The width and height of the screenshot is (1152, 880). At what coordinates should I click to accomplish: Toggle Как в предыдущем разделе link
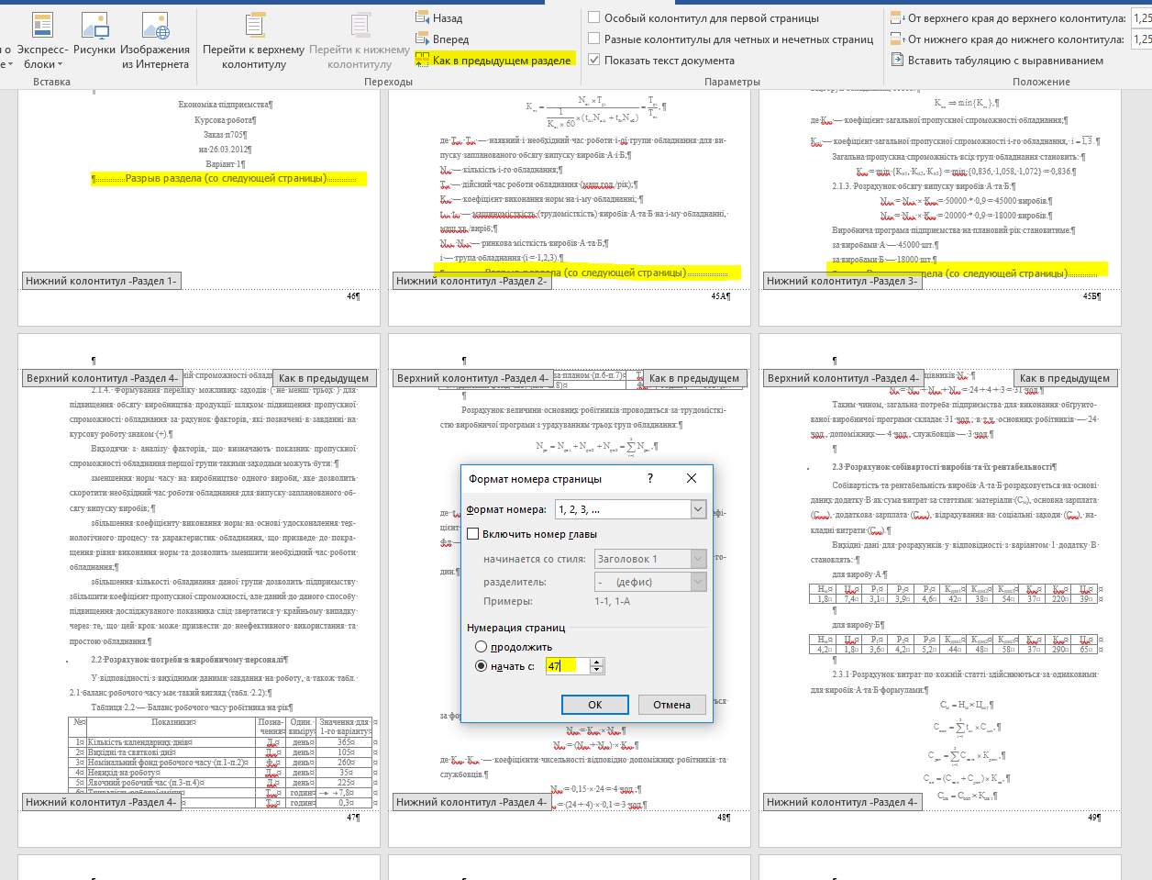click(x=493, y=60)
